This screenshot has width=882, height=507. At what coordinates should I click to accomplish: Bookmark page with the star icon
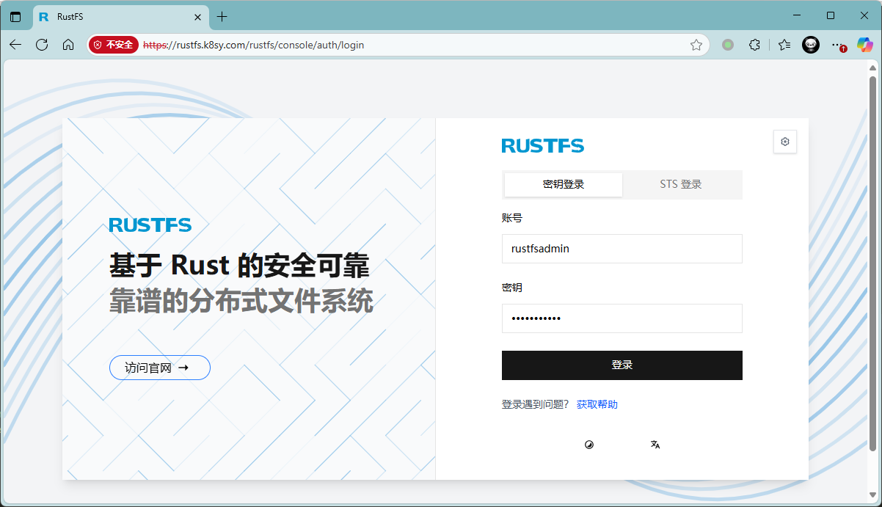pos(696,45)
